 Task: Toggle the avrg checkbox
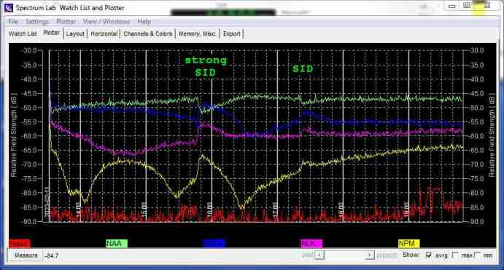[428, 255]
